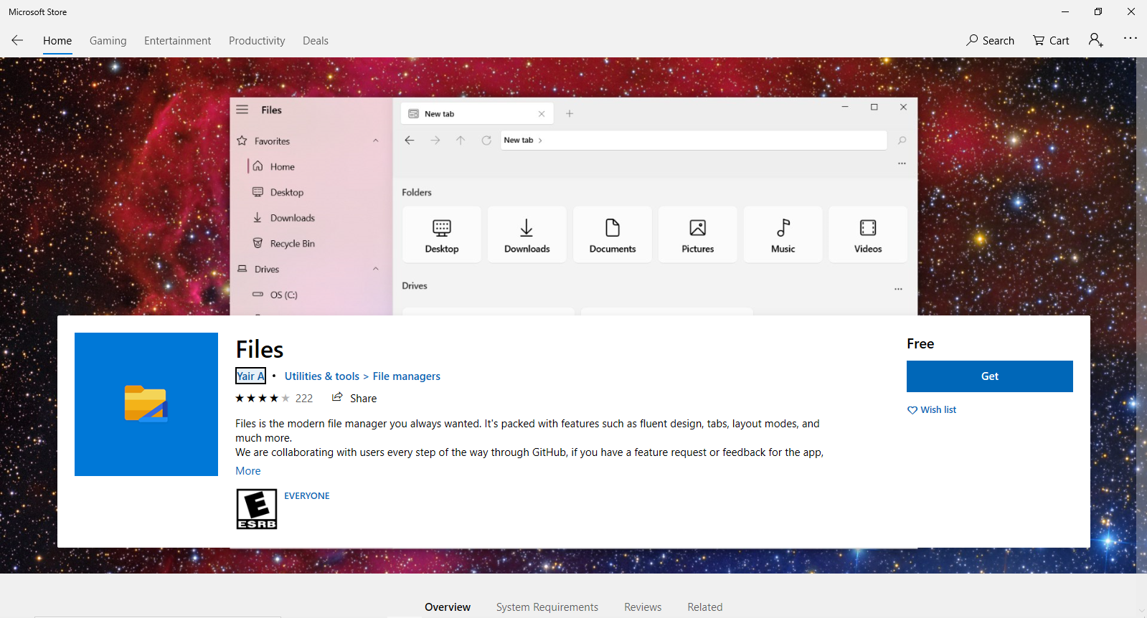
Task: Click the blue Get button
Action: coord(990,376)
